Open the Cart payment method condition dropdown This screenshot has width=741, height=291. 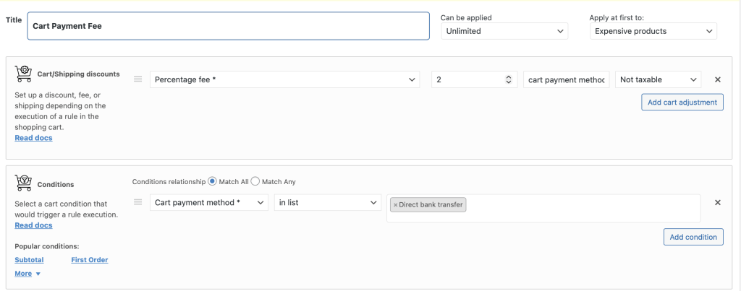(209, 203)
